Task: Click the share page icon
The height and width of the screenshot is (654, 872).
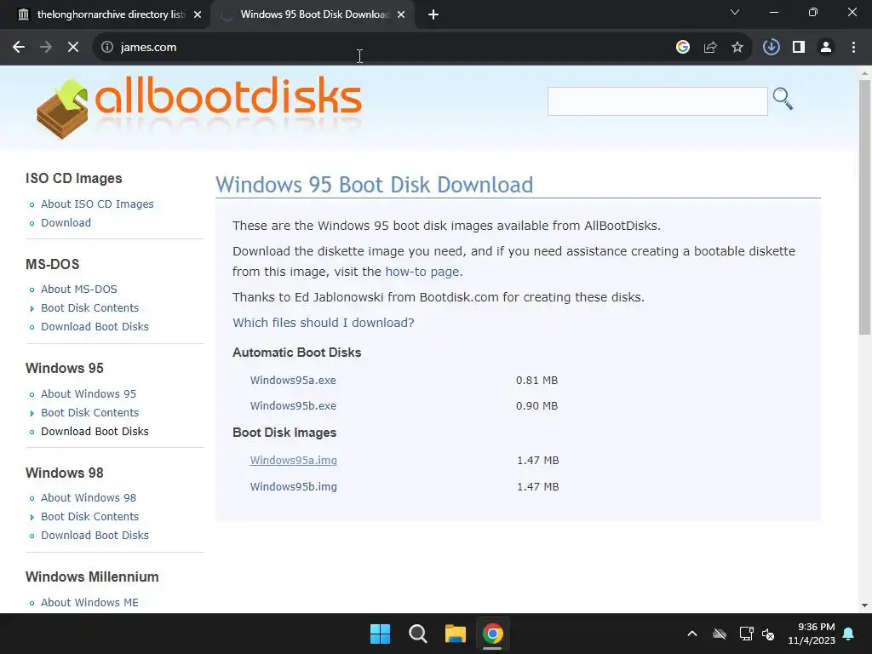Action: [710, 48]
